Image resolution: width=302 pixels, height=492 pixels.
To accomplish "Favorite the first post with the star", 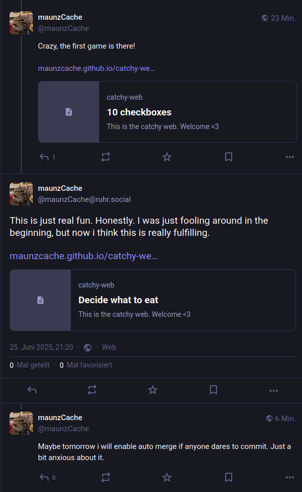I will click(167, 157).
